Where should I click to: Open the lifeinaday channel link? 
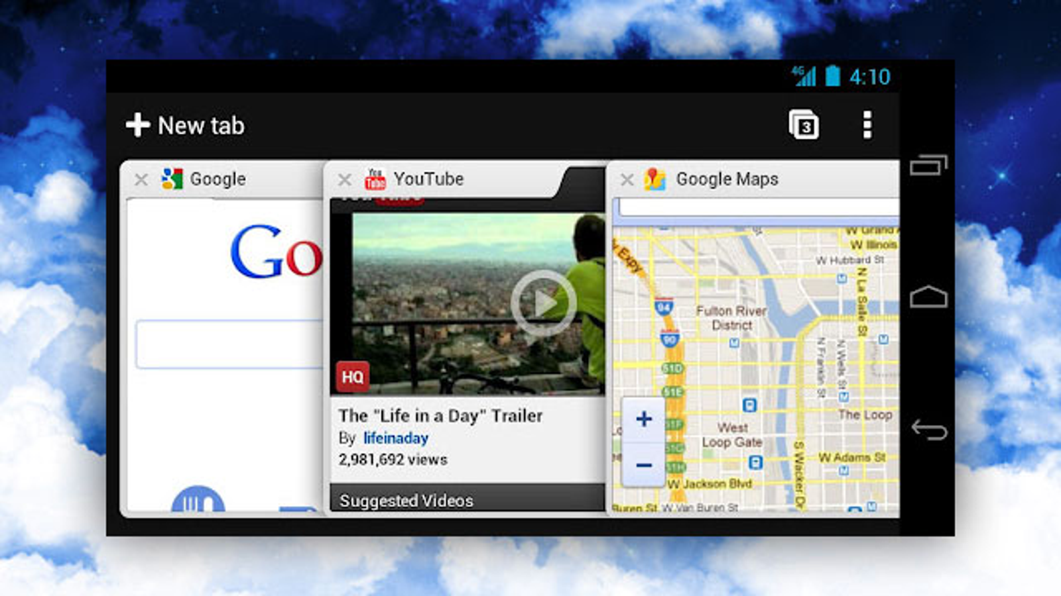pyautogui.click(x=396, y=438)
